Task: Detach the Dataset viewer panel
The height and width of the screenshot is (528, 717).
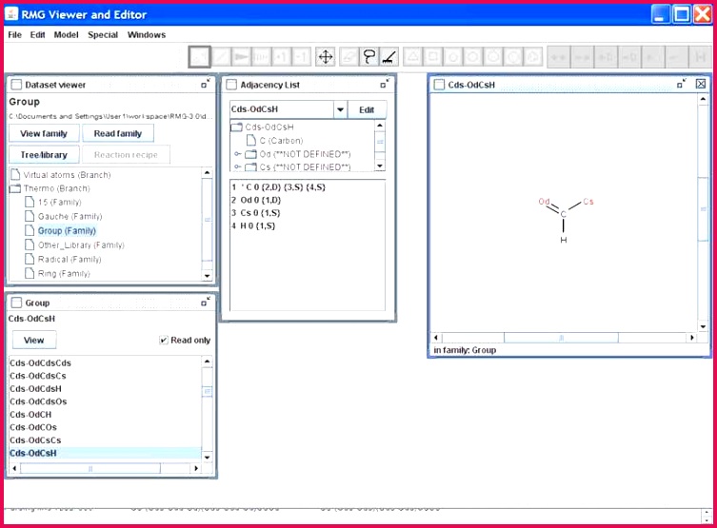Action: [x=206, y=84]
